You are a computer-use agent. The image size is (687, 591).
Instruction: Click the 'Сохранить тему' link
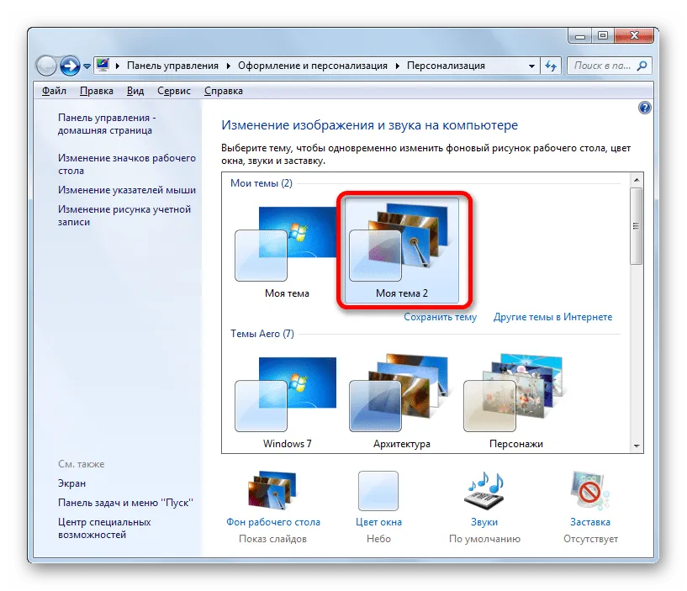tap(441, 317)
